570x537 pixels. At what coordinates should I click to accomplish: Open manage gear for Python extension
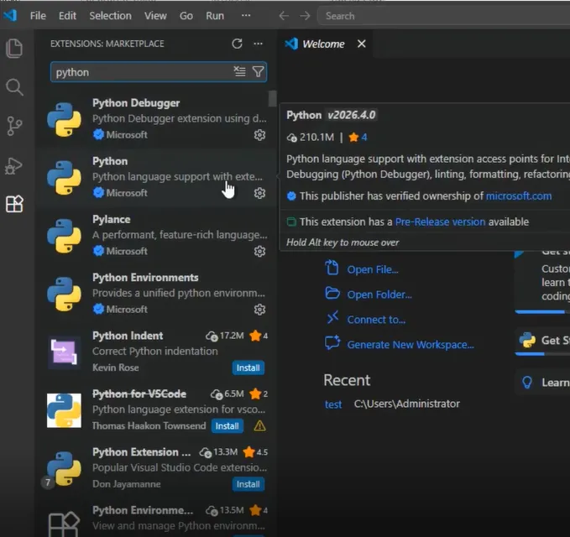[259, 193]
